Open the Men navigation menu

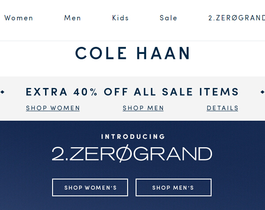click(72, 18)
